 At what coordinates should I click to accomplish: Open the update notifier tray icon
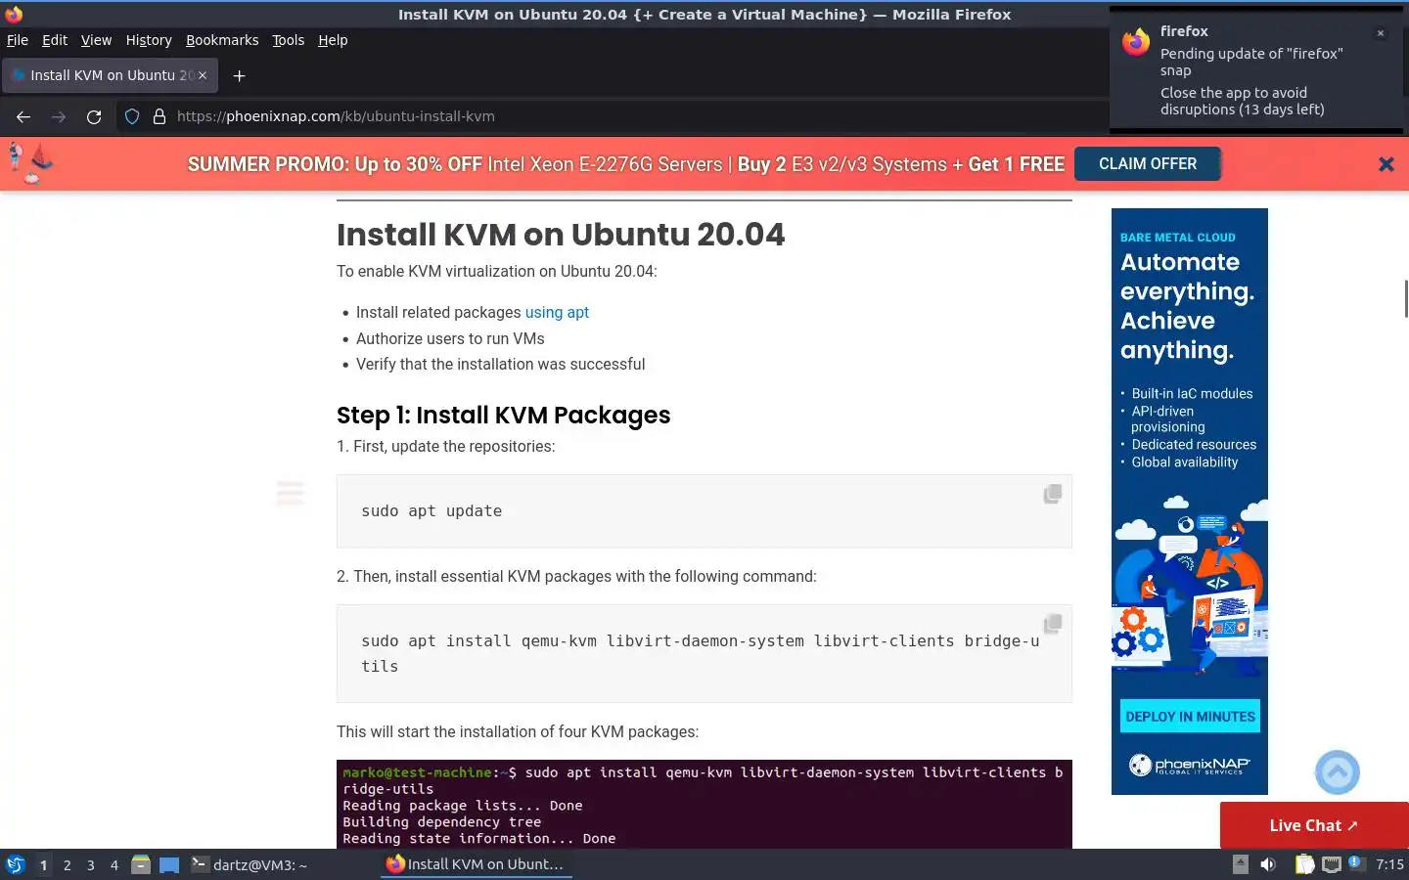pos(1355,862)
